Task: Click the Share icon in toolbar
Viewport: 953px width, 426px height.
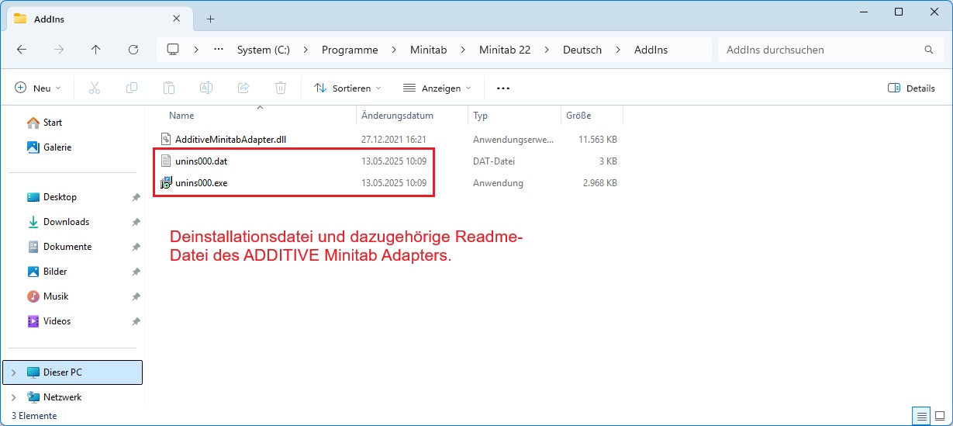Action: click(243, 88)
